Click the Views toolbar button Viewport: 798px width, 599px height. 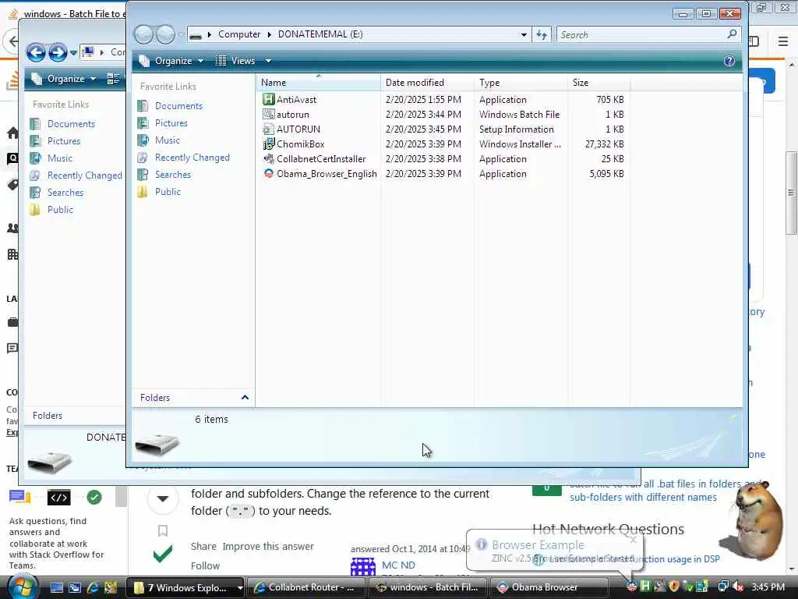point(235,61)
